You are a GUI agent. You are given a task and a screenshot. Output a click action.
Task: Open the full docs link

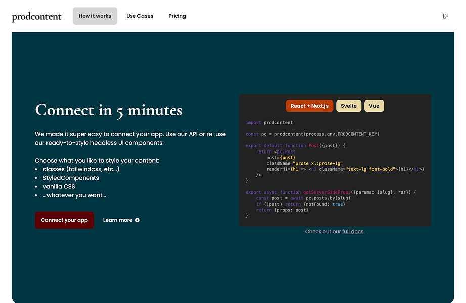coord(353,232)
